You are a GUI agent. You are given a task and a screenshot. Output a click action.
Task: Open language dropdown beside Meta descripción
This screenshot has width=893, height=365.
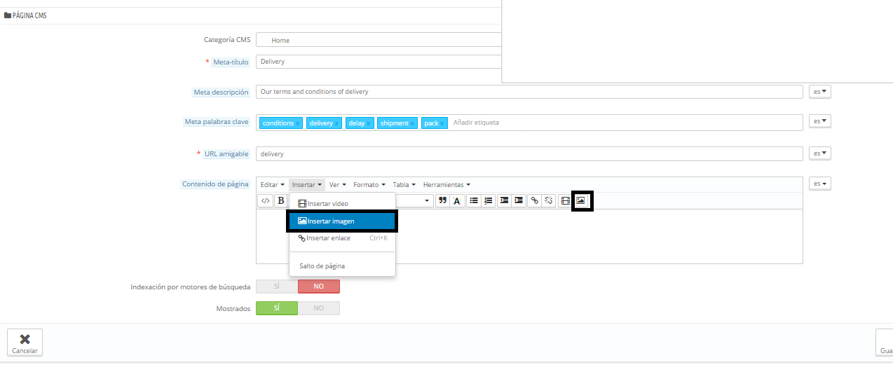(x=819, y=92)
